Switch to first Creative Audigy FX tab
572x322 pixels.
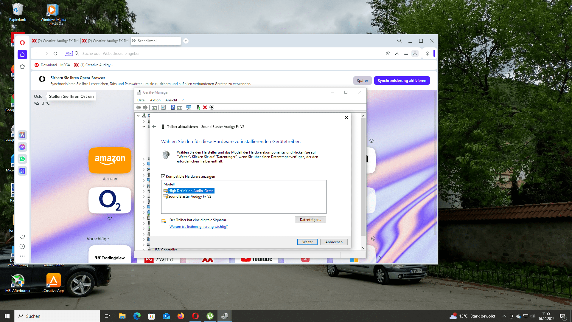[55, 41]
